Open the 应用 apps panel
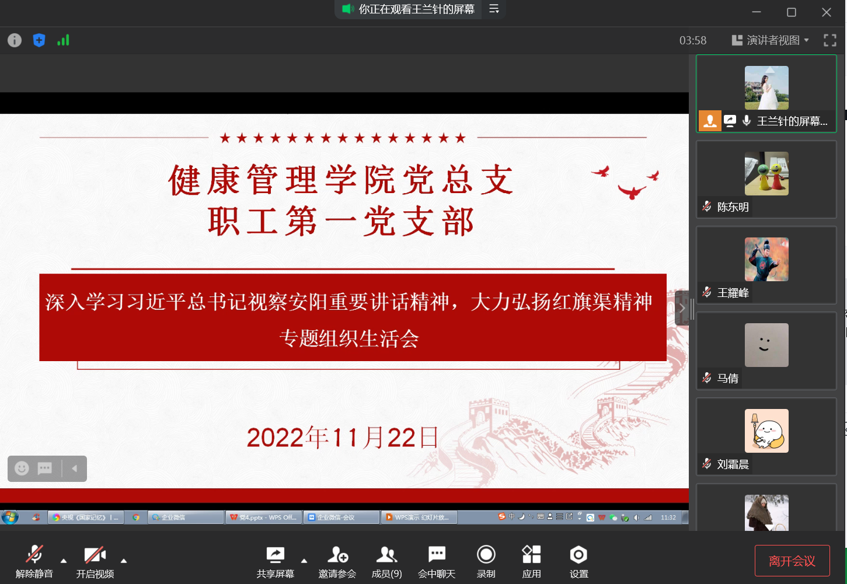This screenshot has height=584, width=847. pyautogui.click(x=531, y=561)
